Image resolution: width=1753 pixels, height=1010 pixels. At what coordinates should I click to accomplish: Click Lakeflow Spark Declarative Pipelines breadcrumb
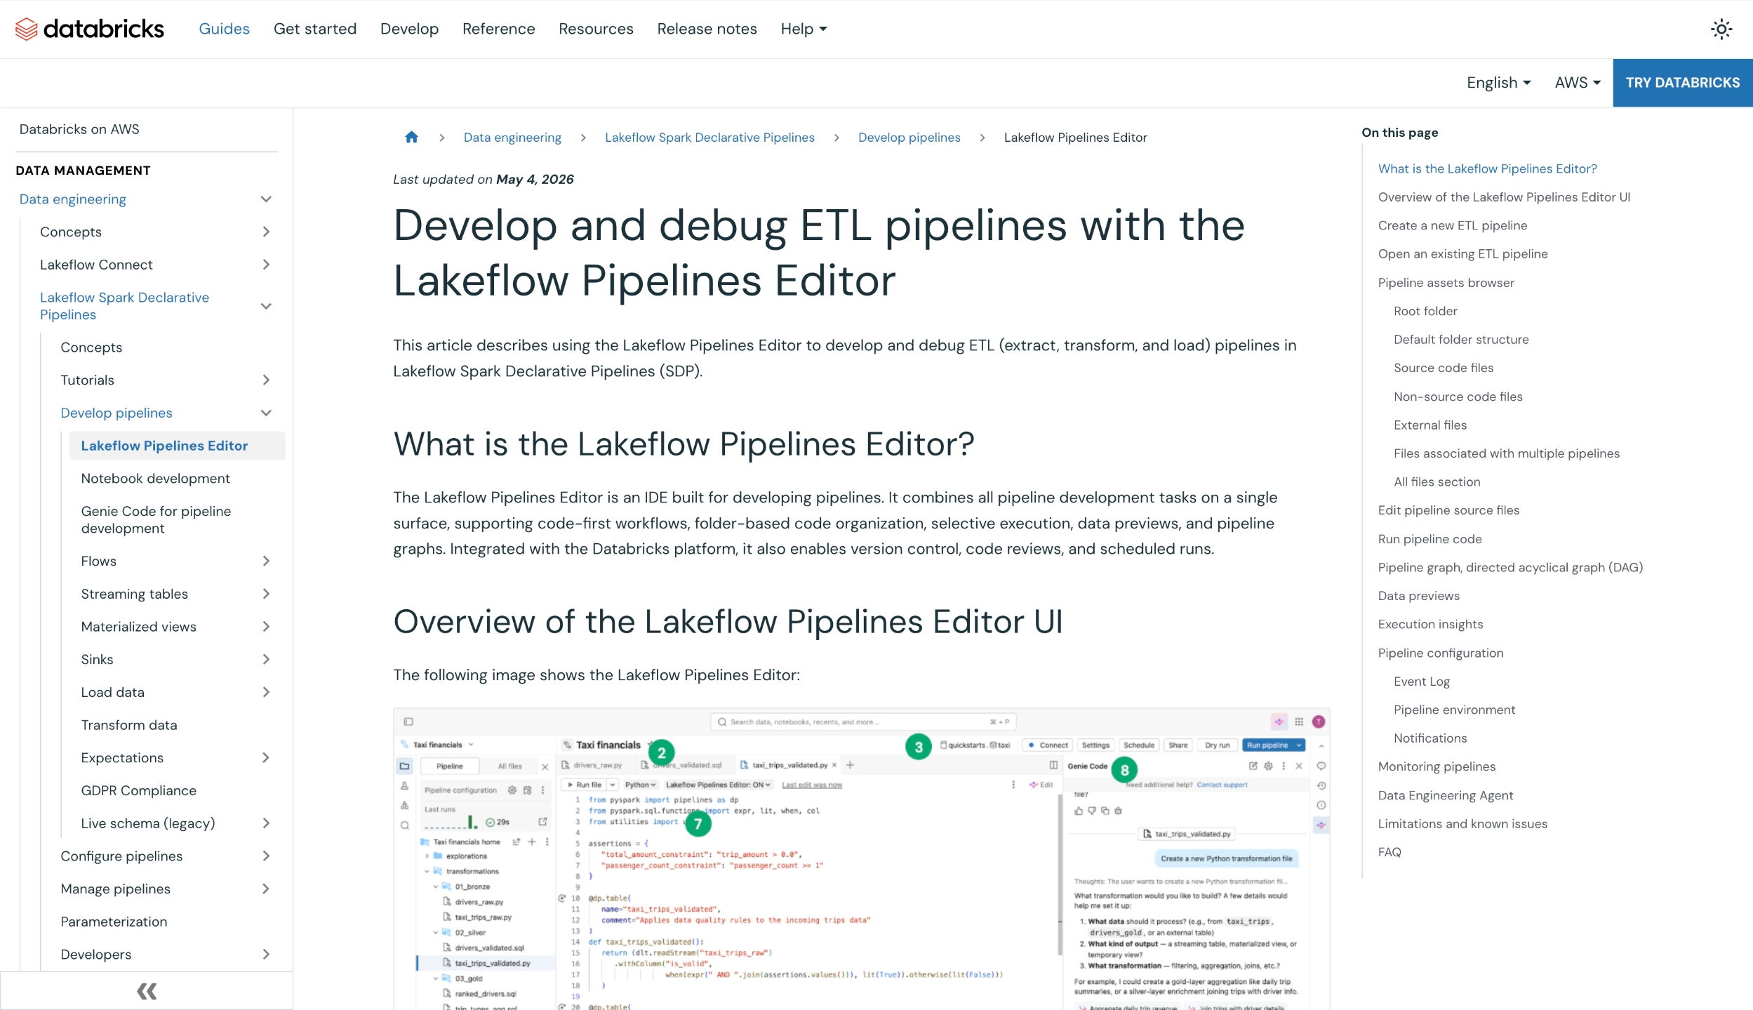click(x=709, y=138)
